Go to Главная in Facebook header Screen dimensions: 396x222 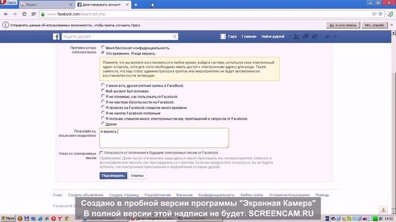click(249, 36)
